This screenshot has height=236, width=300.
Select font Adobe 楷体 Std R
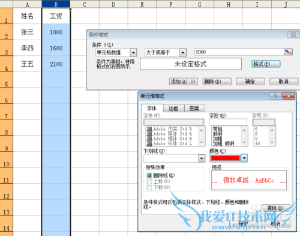pos(172,139)
